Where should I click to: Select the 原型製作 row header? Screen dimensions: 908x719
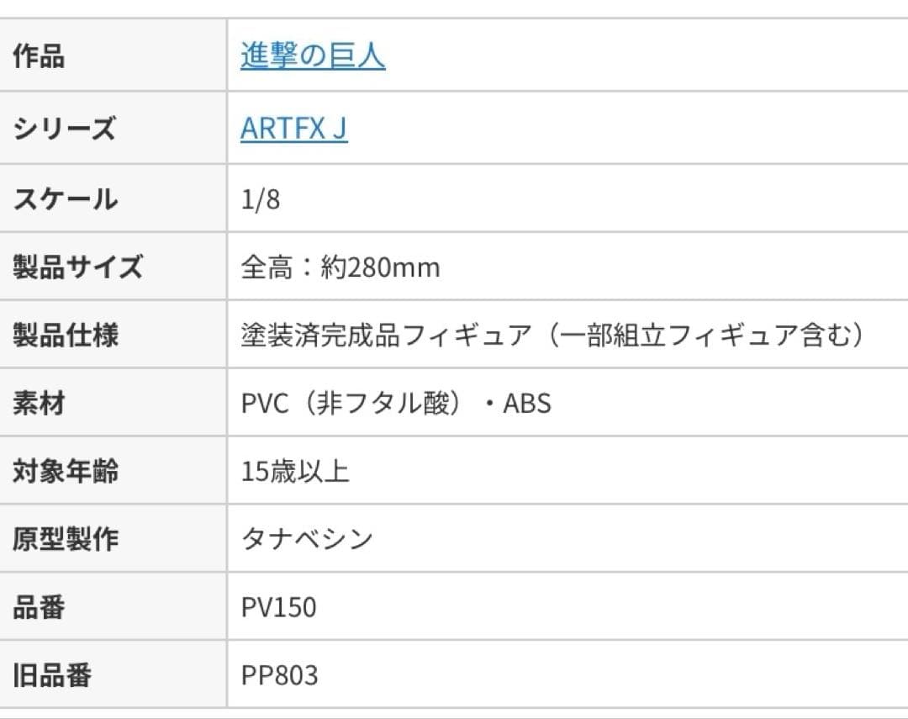(66, 539)
